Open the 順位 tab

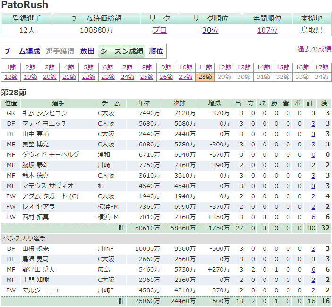point(156,51)
